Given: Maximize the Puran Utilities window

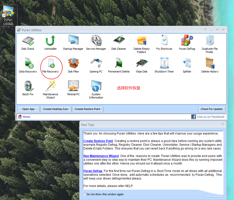Looking at the screenshot, I should [217, 30].
